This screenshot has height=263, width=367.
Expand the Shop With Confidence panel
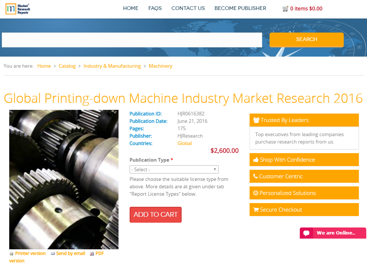(x=304, y=160)
